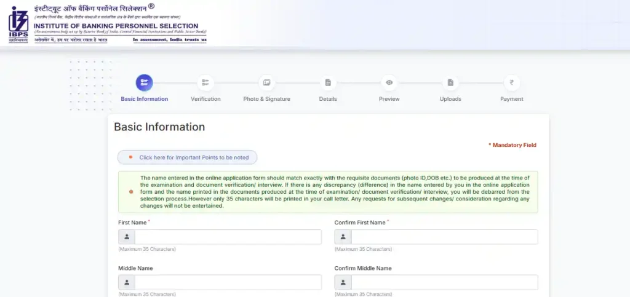Select the Uploads step file icon
630x297 pixels.
(450, 82)
